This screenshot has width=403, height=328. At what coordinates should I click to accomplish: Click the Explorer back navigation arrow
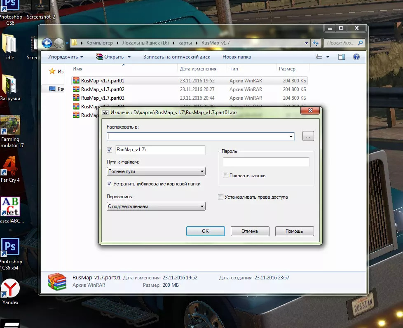[47, 43]
